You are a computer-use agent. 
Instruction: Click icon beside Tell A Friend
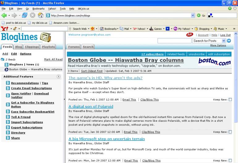(8, 117)
